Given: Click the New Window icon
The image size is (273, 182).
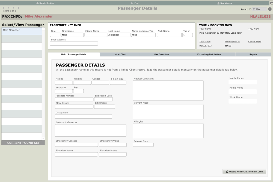Looking at the screenshot, I should 218,3.
